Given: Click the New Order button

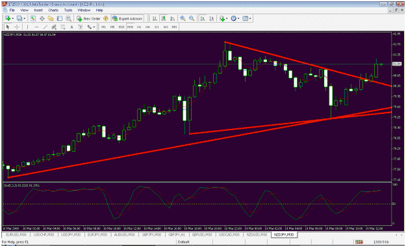Looking at the screenshot, I should pyautogui.click(x=88, y=18).
